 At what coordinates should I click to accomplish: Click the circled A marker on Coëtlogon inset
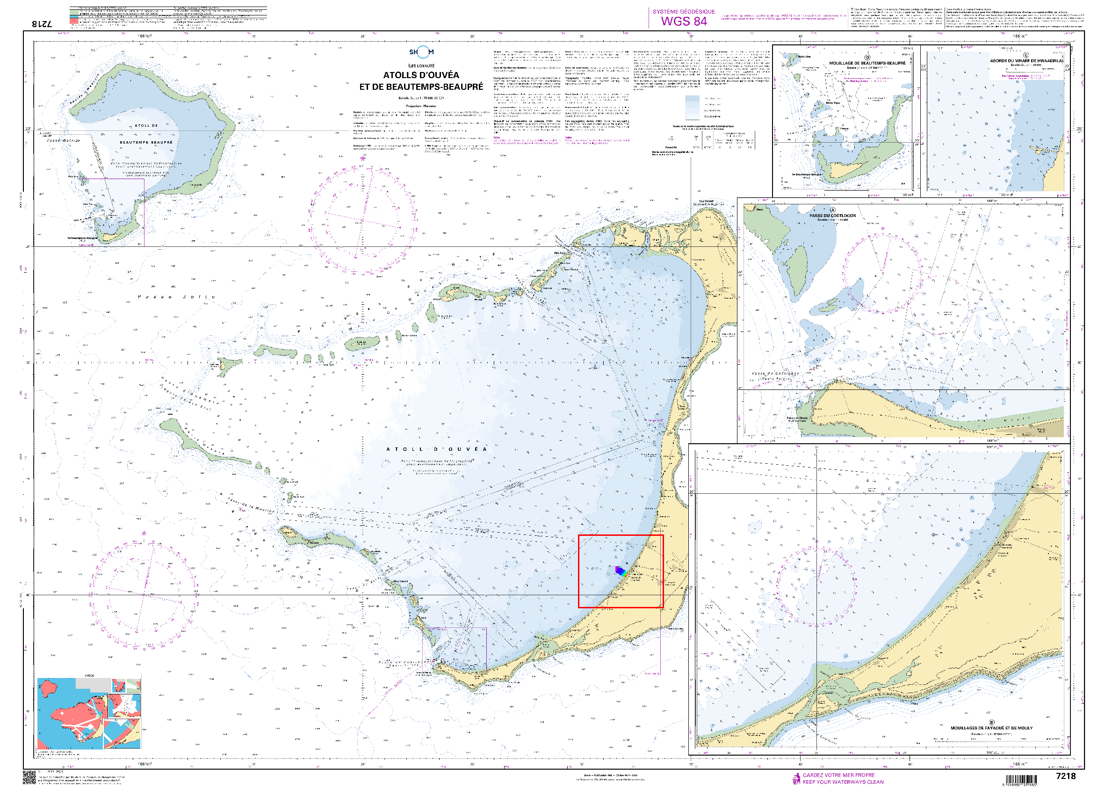tap(832, 210)
